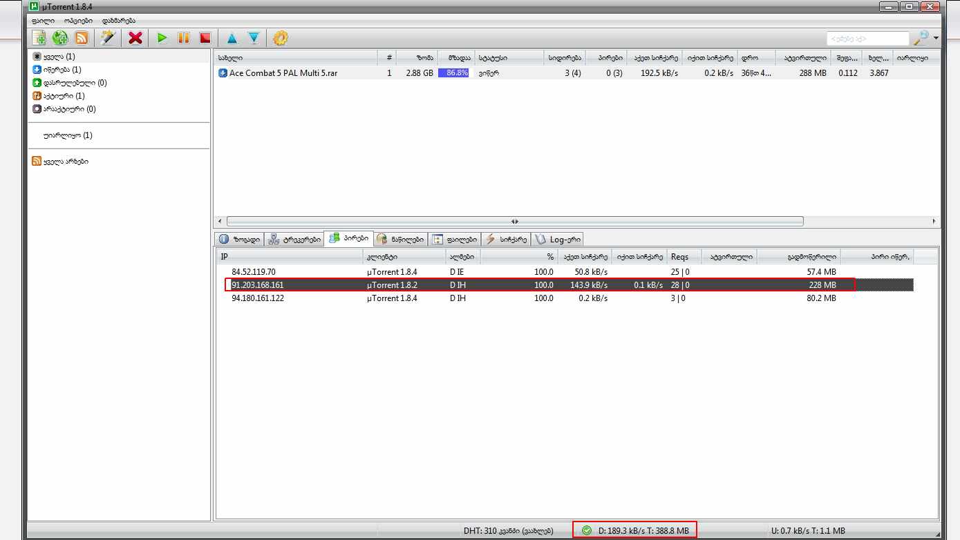Viewport: 960px width, 540px height.
Task: Click the 192.5 kB/s download speed cell
Action: point(659,73)
